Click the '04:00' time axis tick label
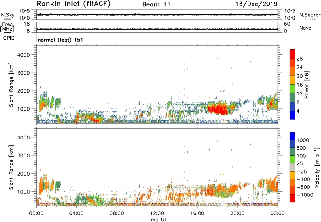 coord(76,214)
